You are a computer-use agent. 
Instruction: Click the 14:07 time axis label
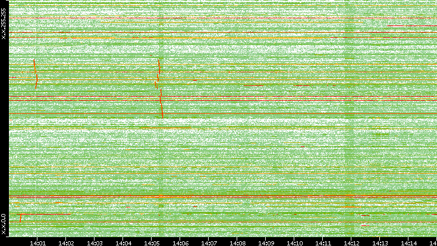pos(209,243)
